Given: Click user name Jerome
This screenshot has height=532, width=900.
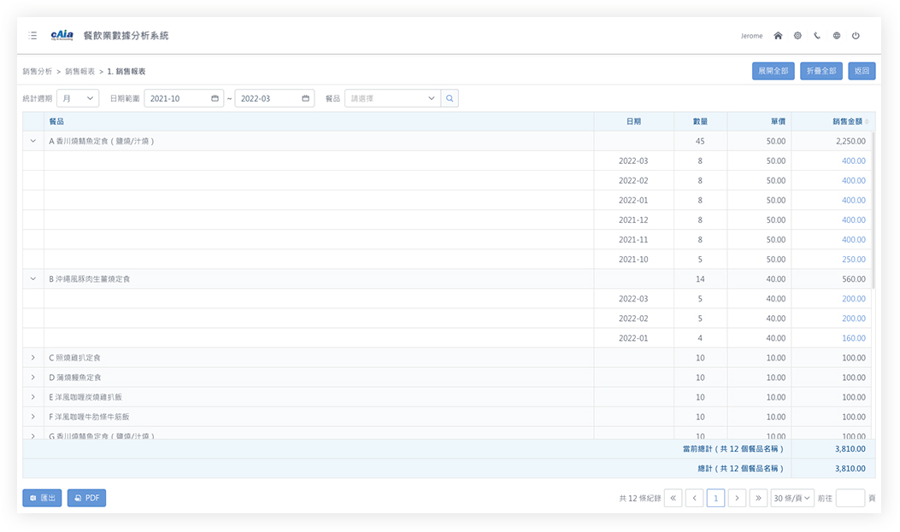Looking at the screenshot, I should coord(751,36).
